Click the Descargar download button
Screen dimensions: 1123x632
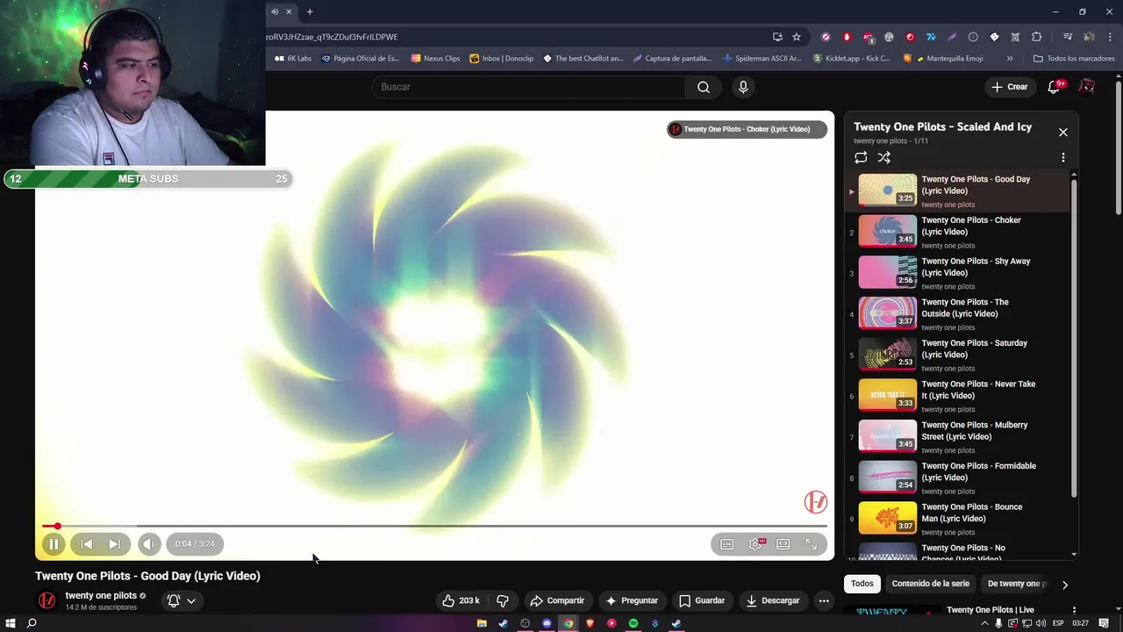point(773,600)
